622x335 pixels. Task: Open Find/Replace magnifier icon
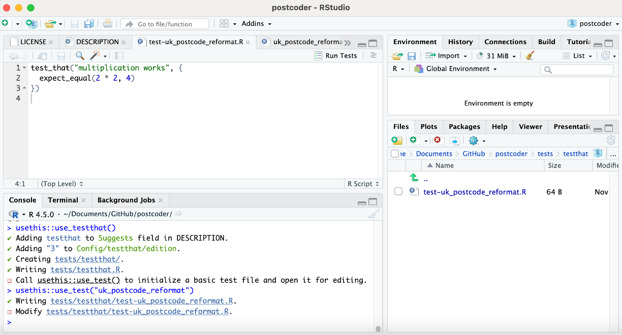pos(80,56)
